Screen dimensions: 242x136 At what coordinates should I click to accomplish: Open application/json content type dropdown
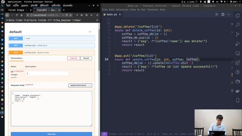point(80,85)
